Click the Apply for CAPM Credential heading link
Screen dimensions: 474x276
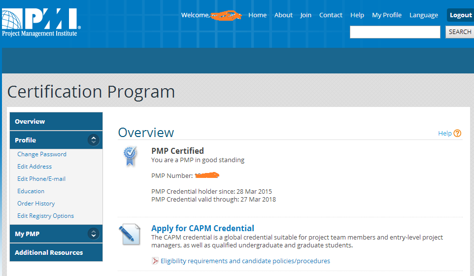pos(203,228)
